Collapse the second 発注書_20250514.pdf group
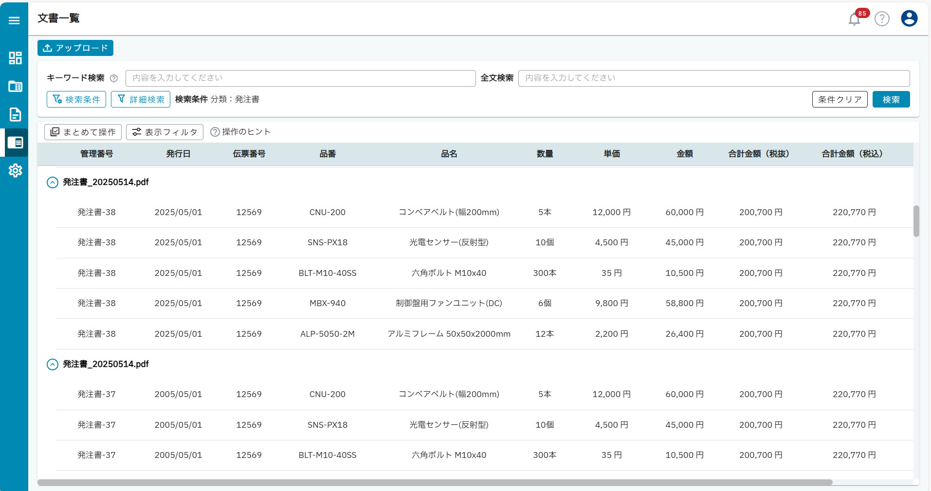The width and height of the screenshot is (931, 491). (52, 364)
